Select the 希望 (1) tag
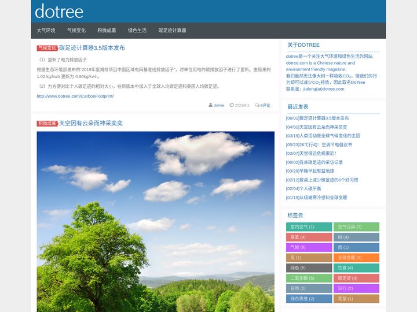The image size is (417, 312). pos(356,299)
